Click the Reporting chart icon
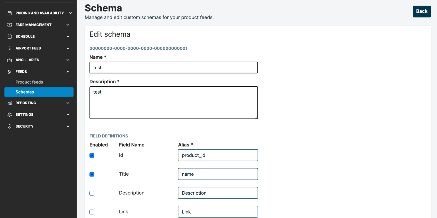Image resolution: width=437 pixels, height=218 pixels. (9, 103)
